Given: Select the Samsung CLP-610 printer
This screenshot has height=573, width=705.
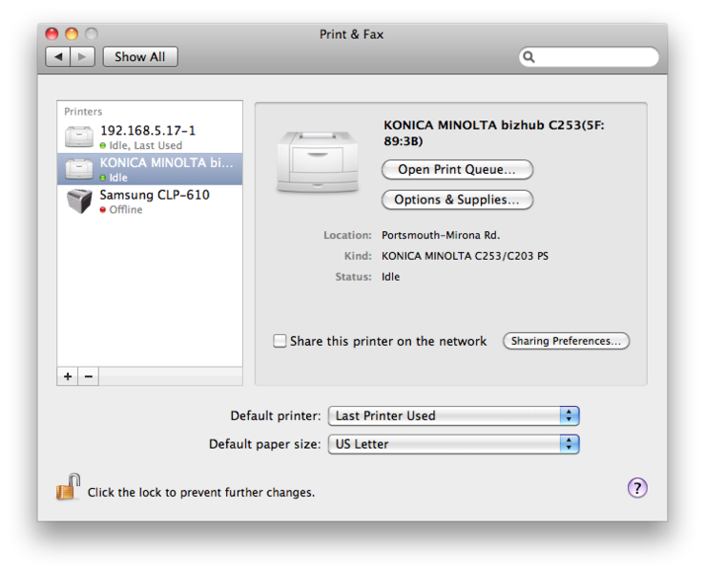Looking at the screenshot, I should 150,202.
